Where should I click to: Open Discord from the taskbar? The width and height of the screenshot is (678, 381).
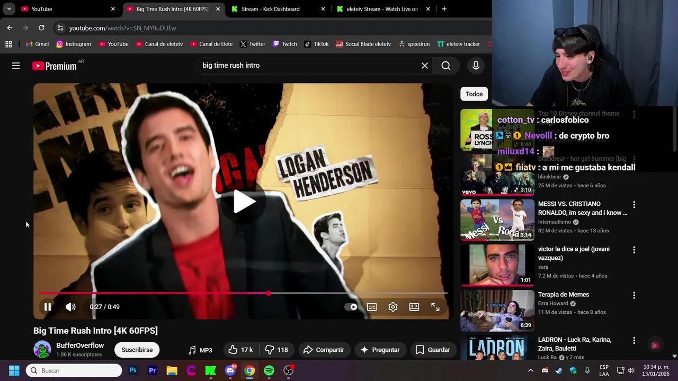tap(230, 370)
